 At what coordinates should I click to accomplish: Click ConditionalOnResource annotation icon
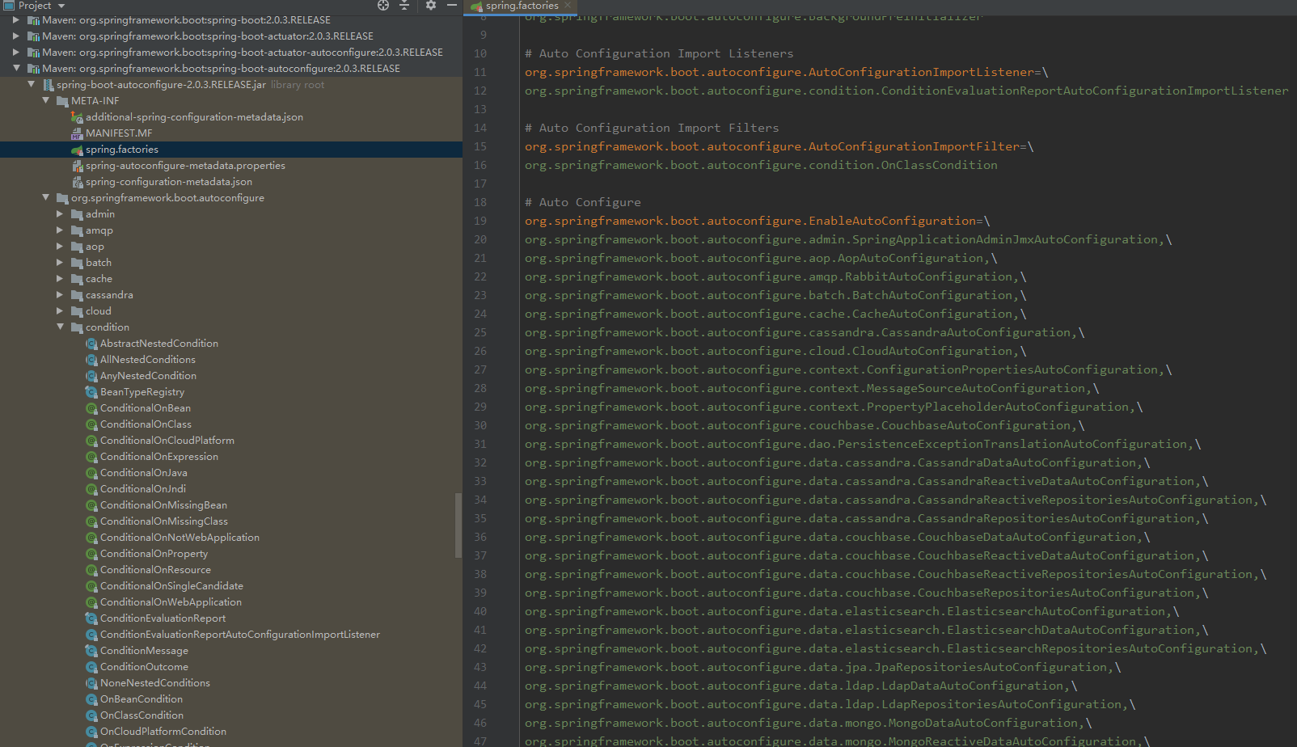click(91, 570)
